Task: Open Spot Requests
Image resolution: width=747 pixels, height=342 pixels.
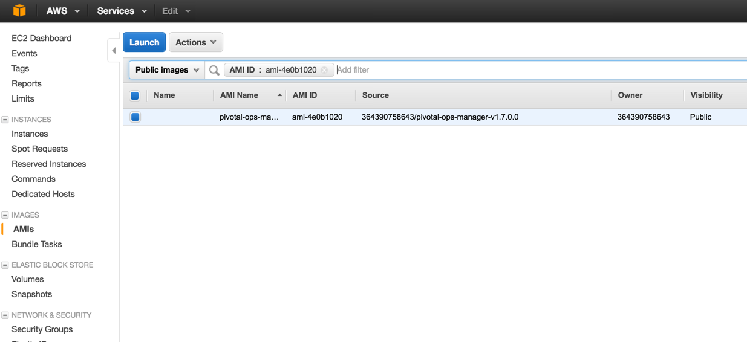Action: tap(40, 149)
